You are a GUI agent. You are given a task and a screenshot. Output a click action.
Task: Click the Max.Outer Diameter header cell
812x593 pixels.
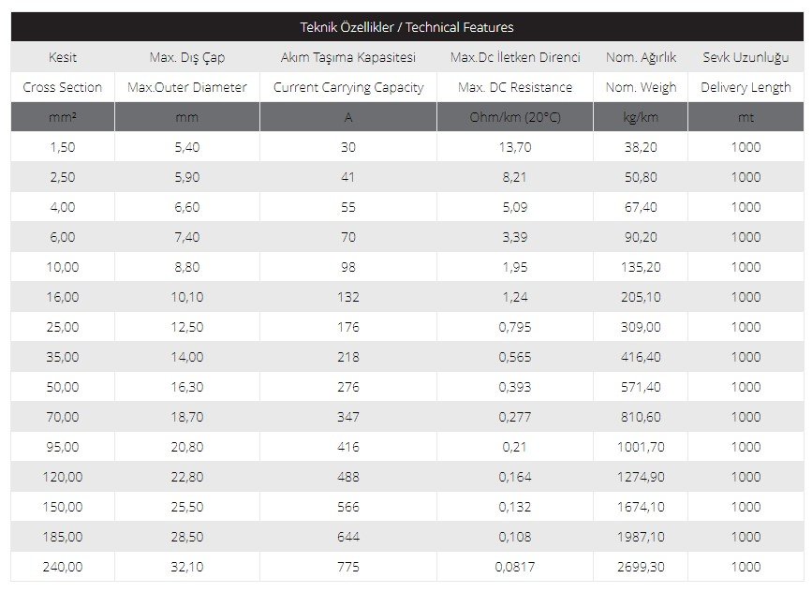187,87
